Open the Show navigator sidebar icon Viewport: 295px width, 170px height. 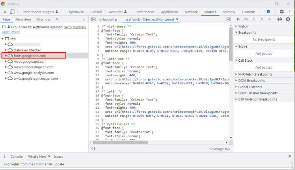(93, 20)
